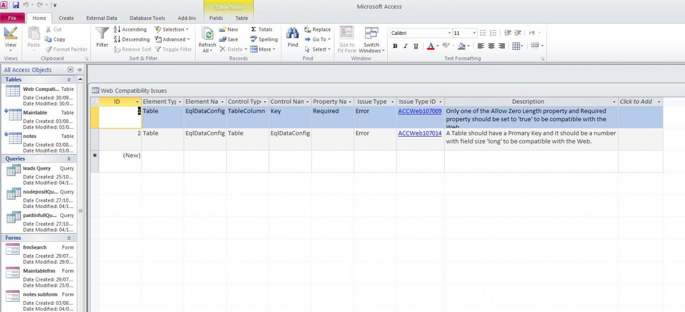This screenshot has width=685, height=312.
Task: Open the Gridlines button
Action: [518, 46]
